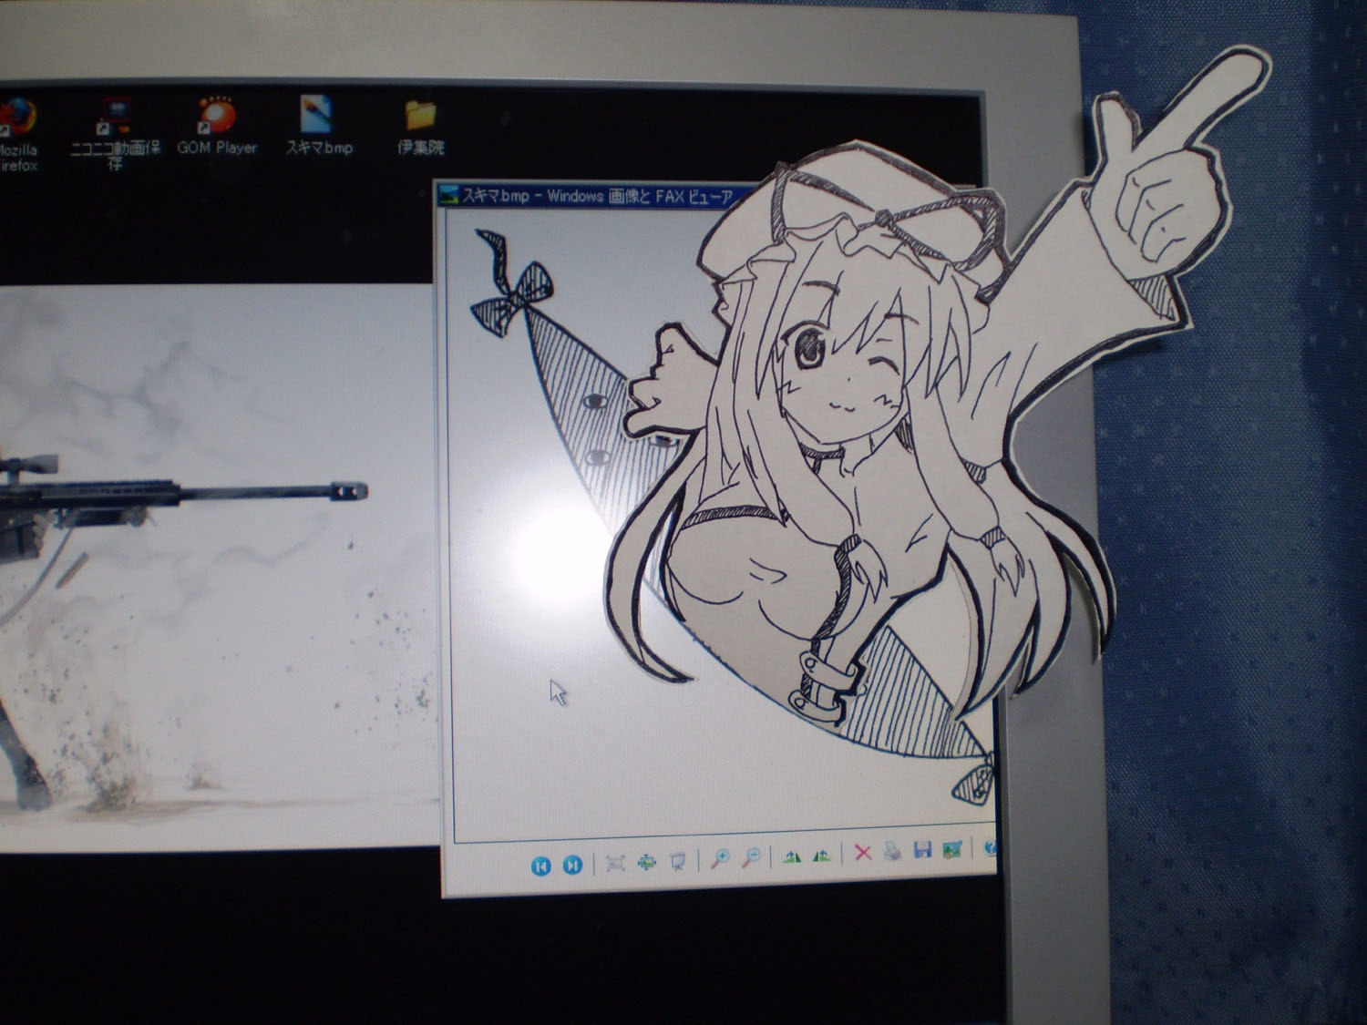Print the image using the printer icon

click(x=893, y=852)
